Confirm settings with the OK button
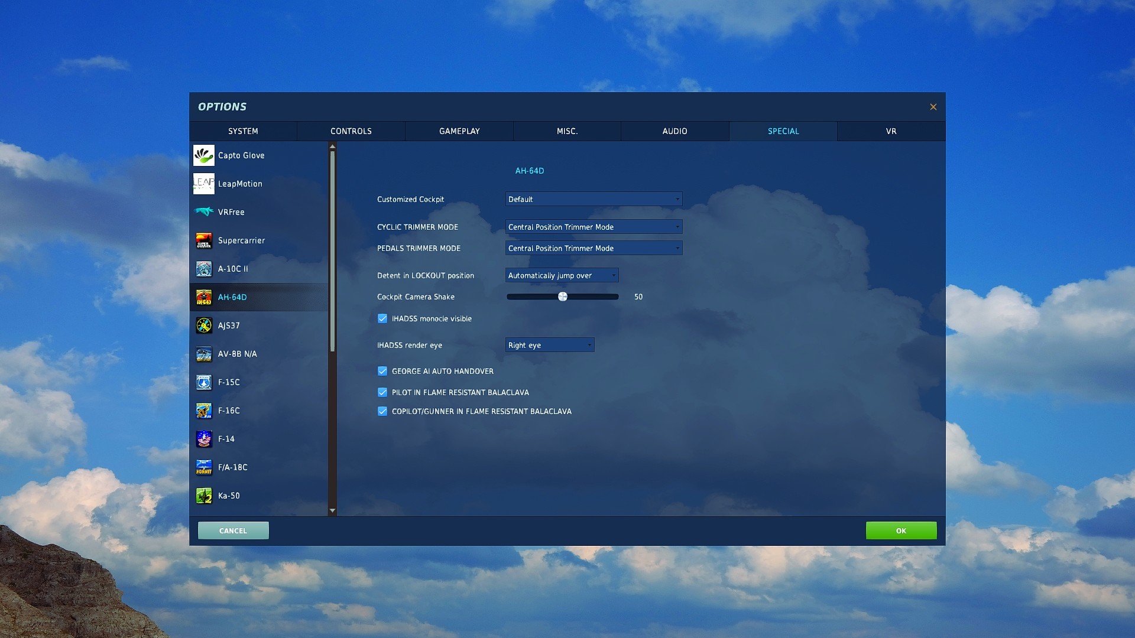 [901, 530]
